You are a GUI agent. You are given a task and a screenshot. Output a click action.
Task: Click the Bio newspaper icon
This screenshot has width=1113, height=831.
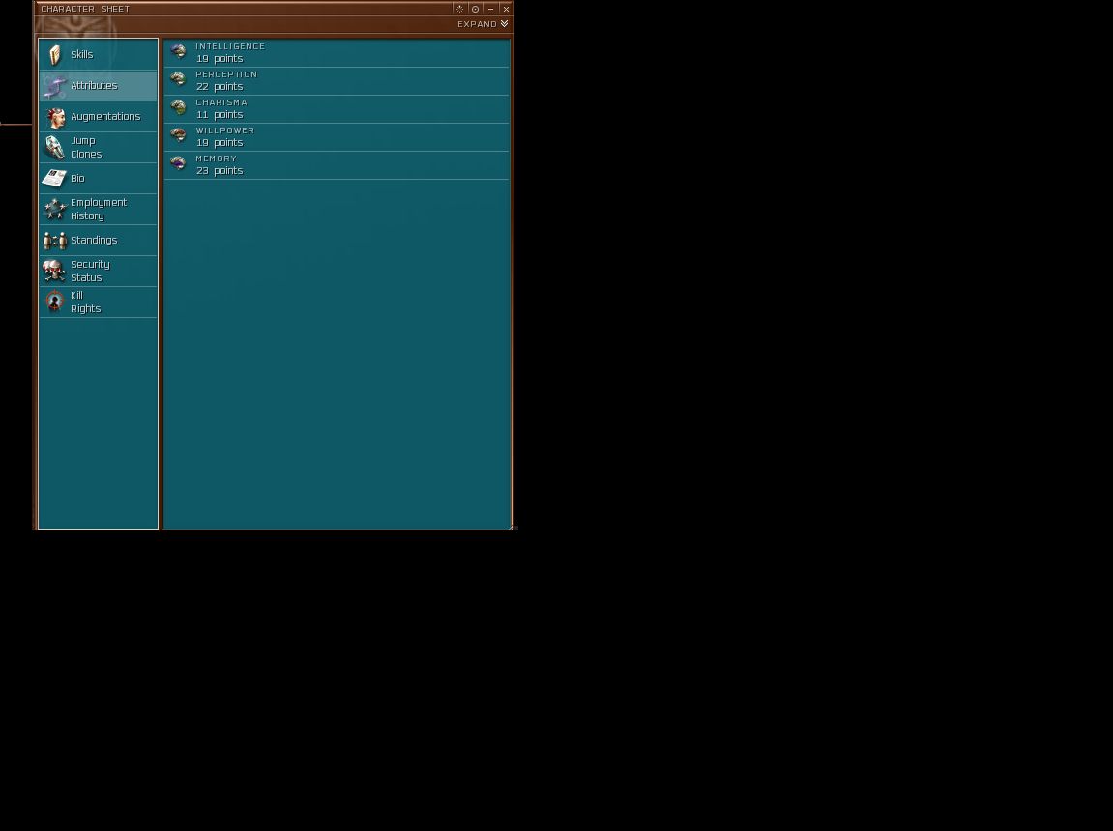coord(54,178)
